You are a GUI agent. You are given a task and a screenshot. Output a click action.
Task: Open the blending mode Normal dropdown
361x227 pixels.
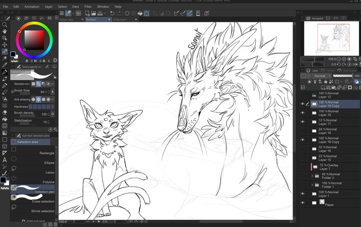[x=321, y=76]
